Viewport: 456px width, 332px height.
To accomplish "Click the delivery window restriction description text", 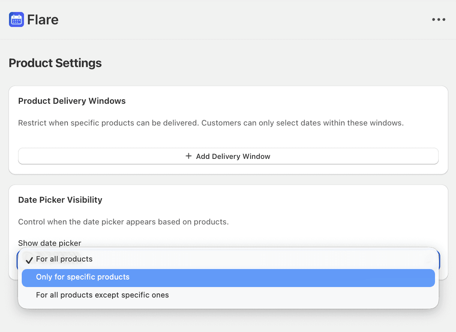I will pos(211,123).
